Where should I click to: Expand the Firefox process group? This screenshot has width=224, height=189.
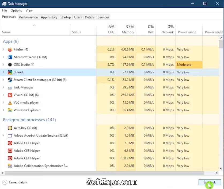(x=4, y=49)
